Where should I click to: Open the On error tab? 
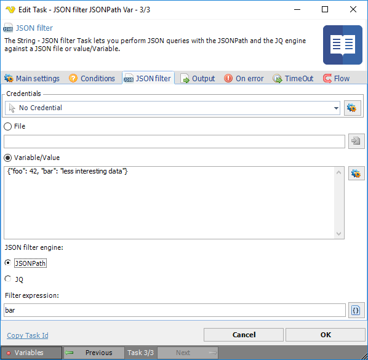point(244,78)
